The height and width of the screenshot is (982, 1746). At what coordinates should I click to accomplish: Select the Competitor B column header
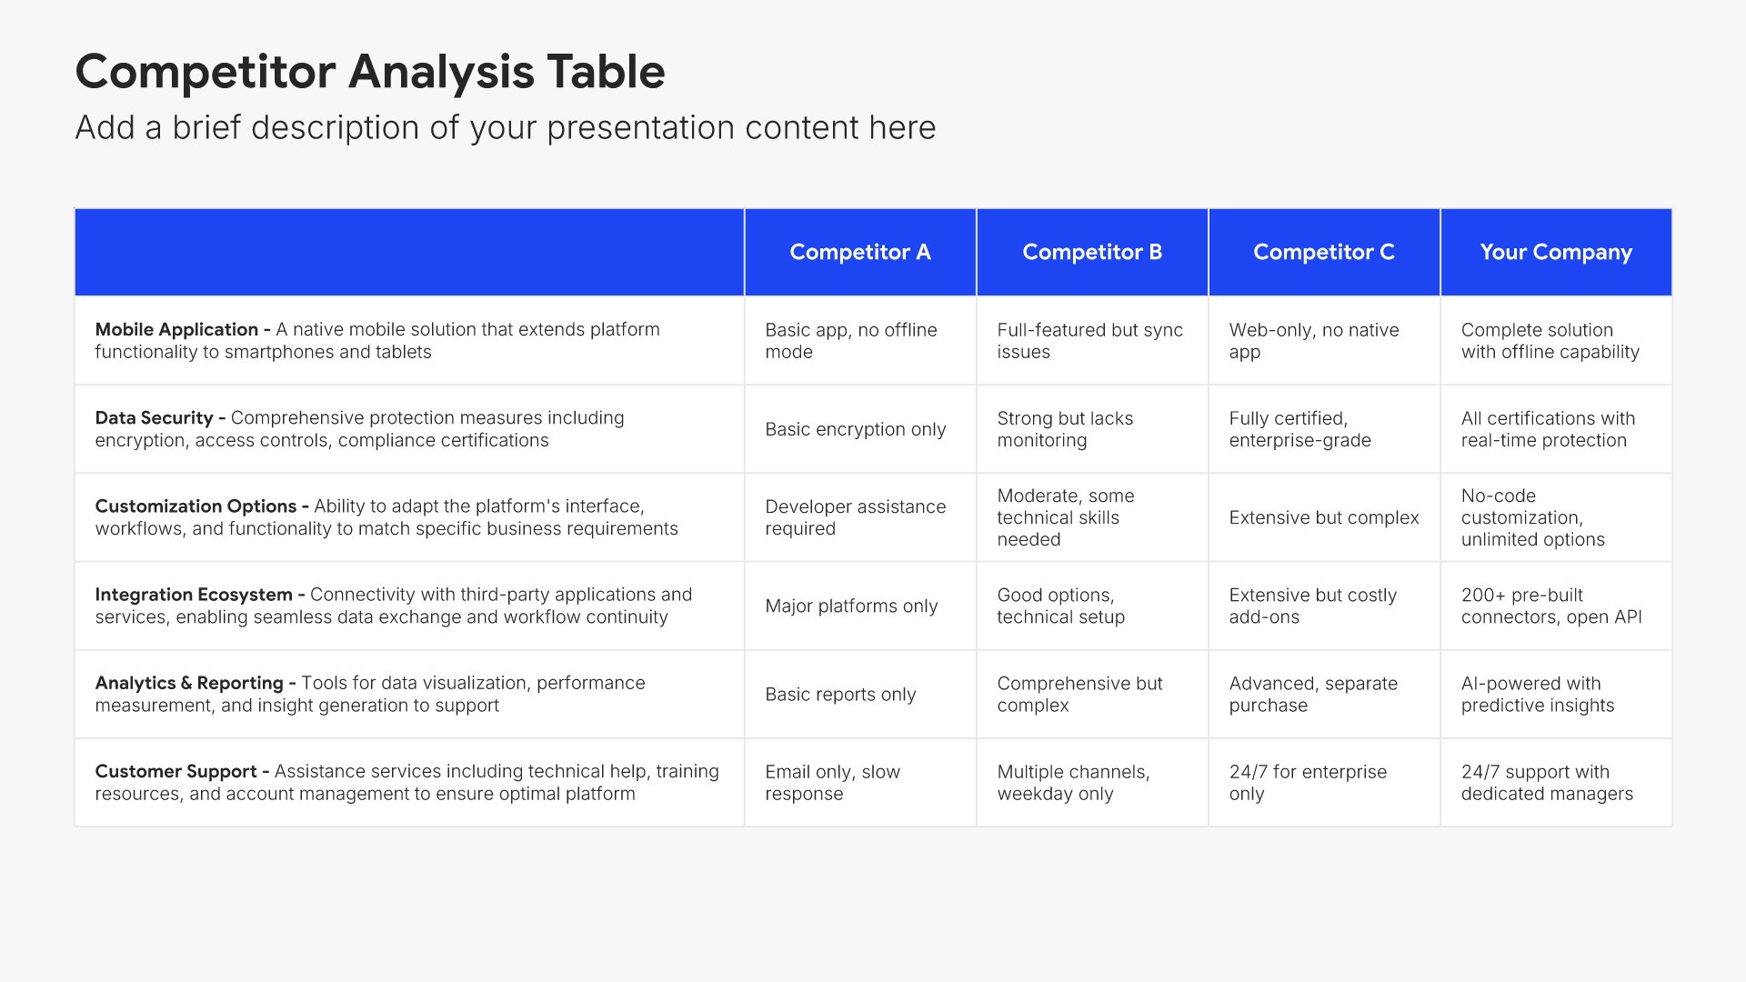tap(1091, 252)
